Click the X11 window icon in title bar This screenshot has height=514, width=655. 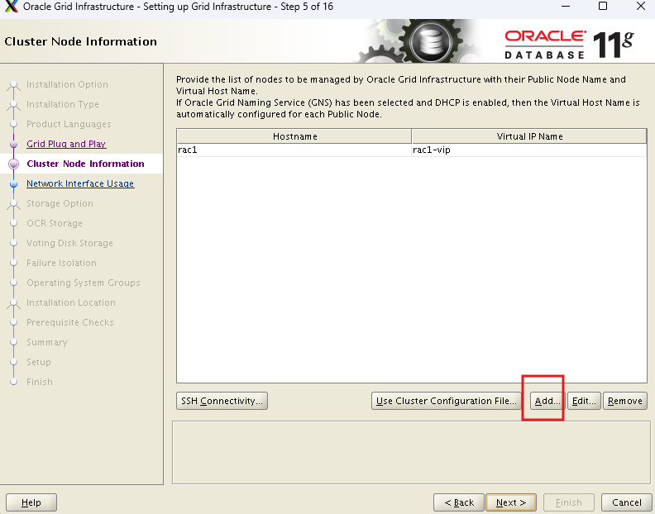click(x=12, y=7)
